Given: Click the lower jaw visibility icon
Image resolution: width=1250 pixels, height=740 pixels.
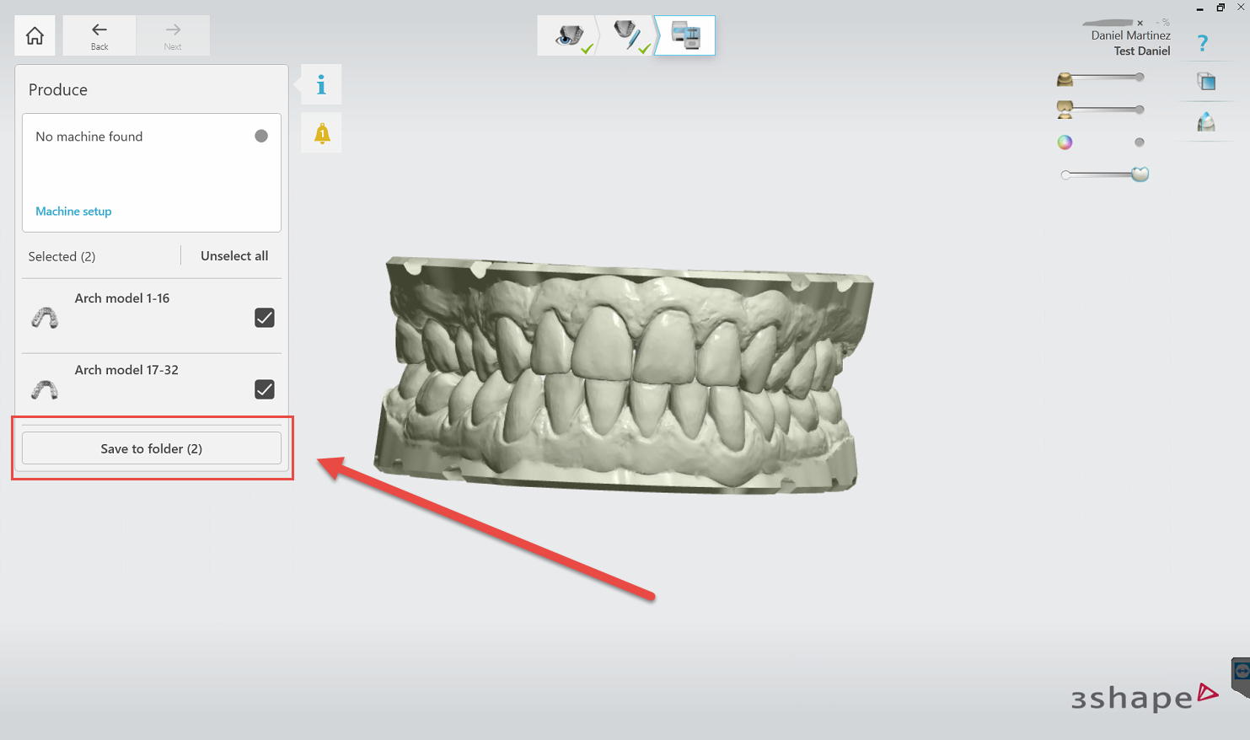Looking at the screenshot, I should [x=1064, y=110].
